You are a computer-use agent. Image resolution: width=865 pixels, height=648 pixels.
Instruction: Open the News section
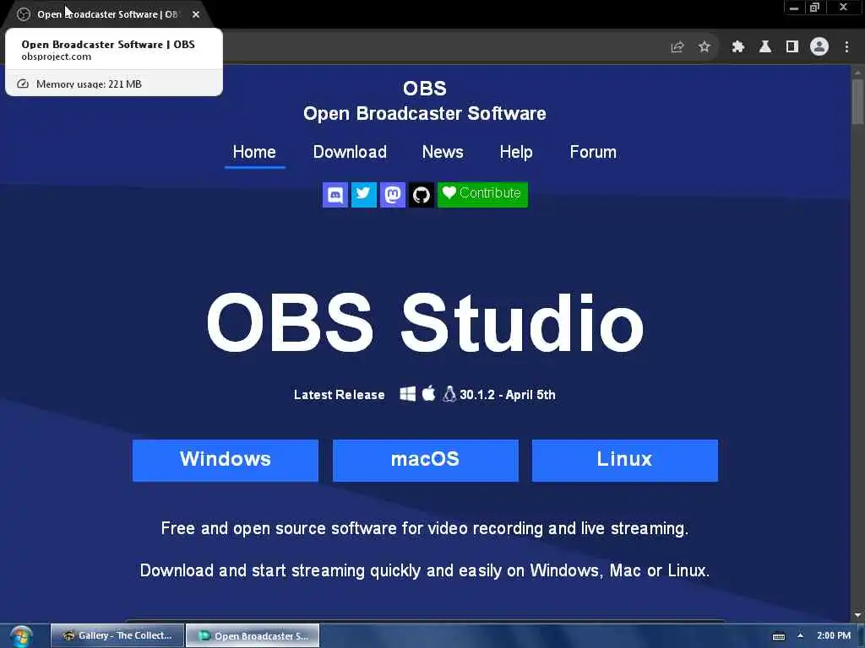(443, 152)
